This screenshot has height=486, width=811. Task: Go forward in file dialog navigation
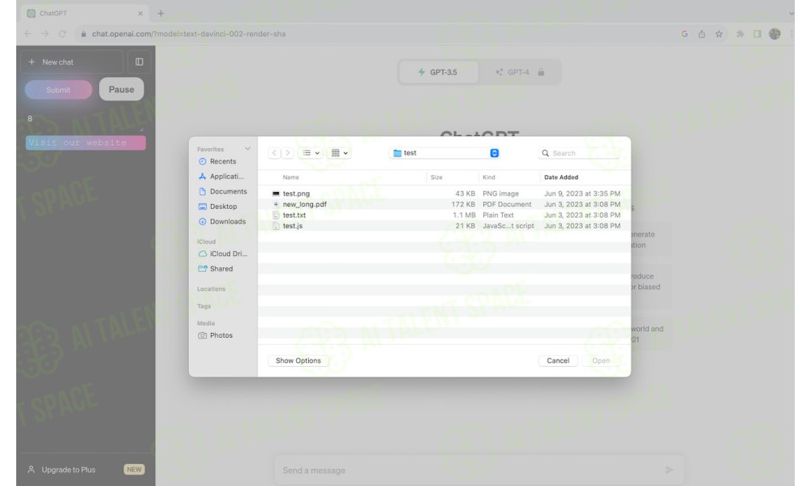tap(288, 153)
